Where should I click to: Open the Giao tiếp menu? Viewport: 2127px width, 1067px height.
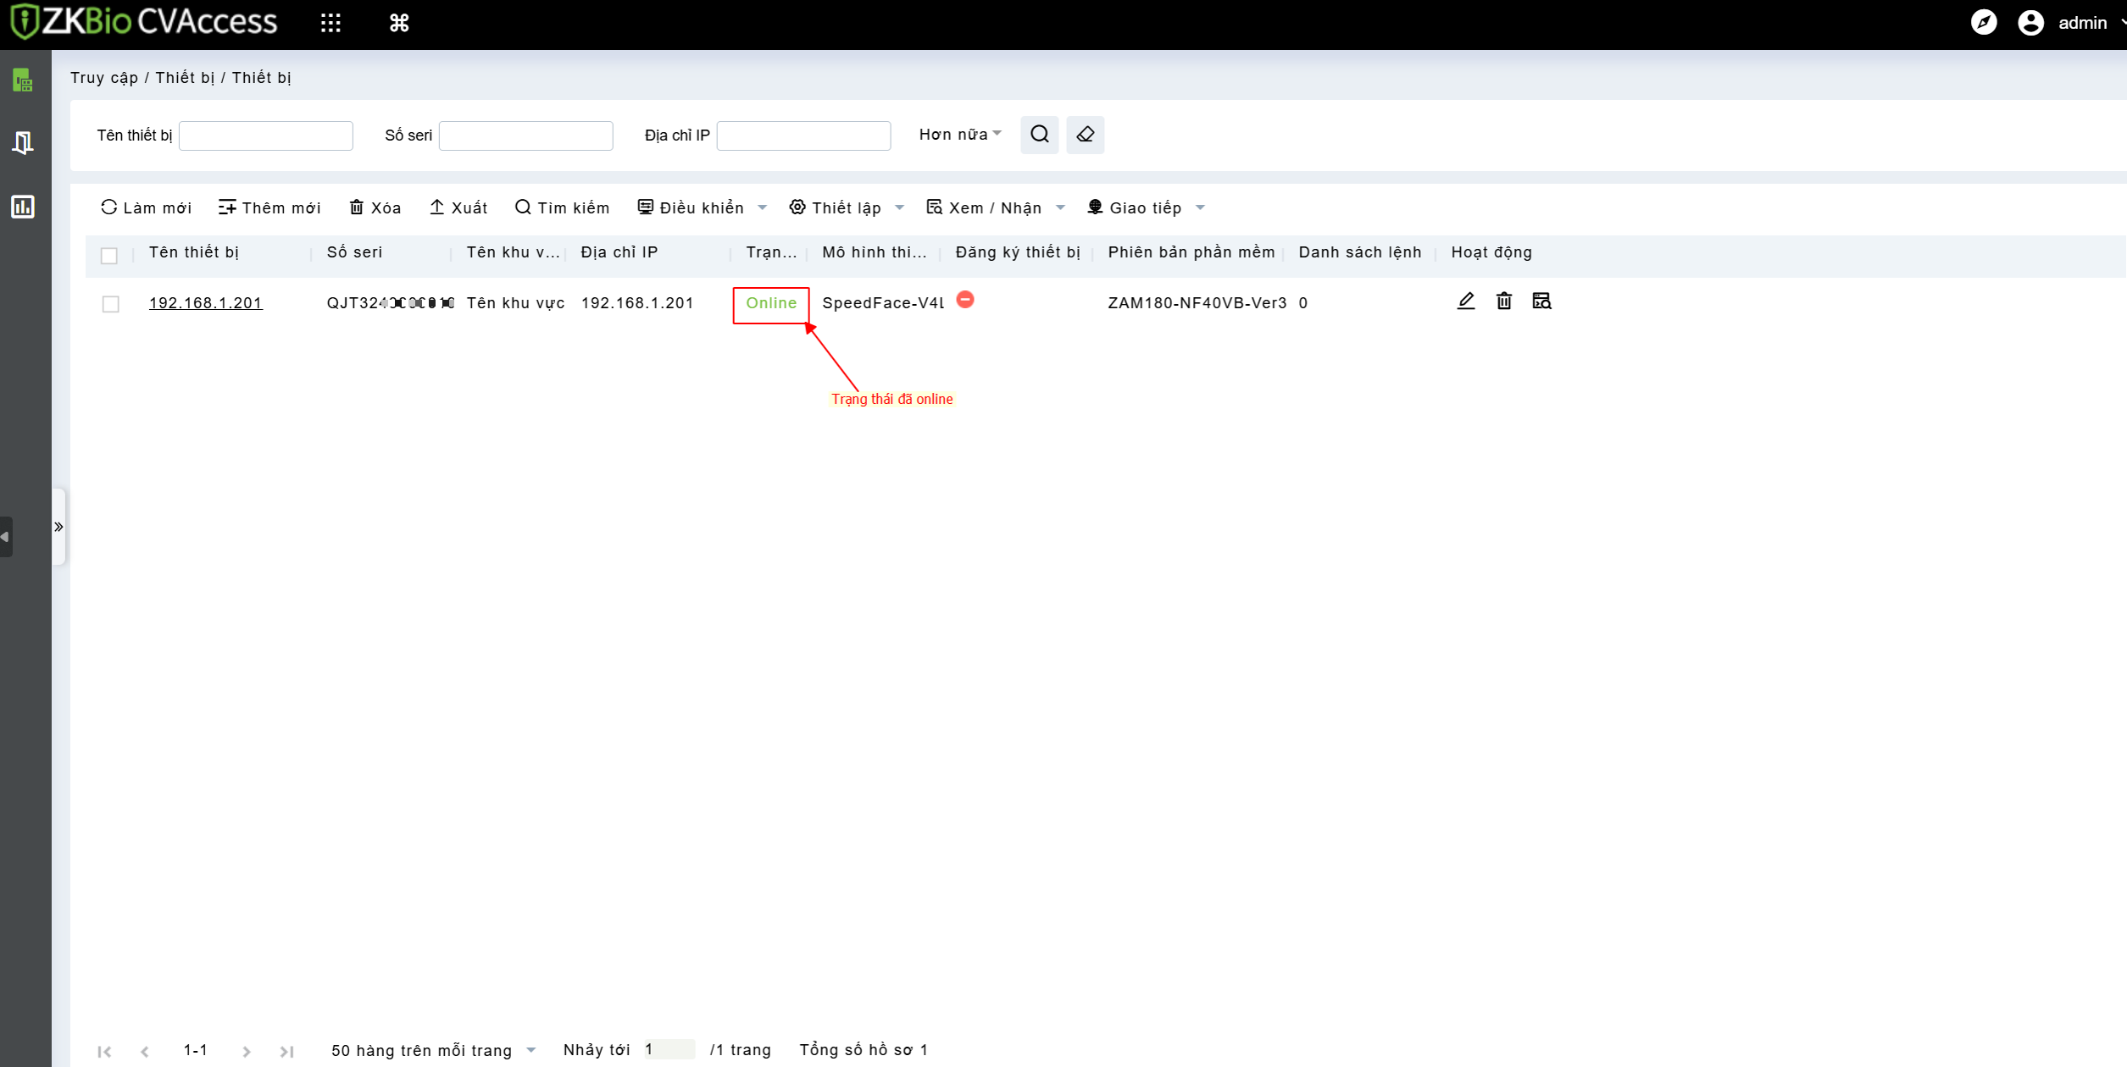(1145, 208)
